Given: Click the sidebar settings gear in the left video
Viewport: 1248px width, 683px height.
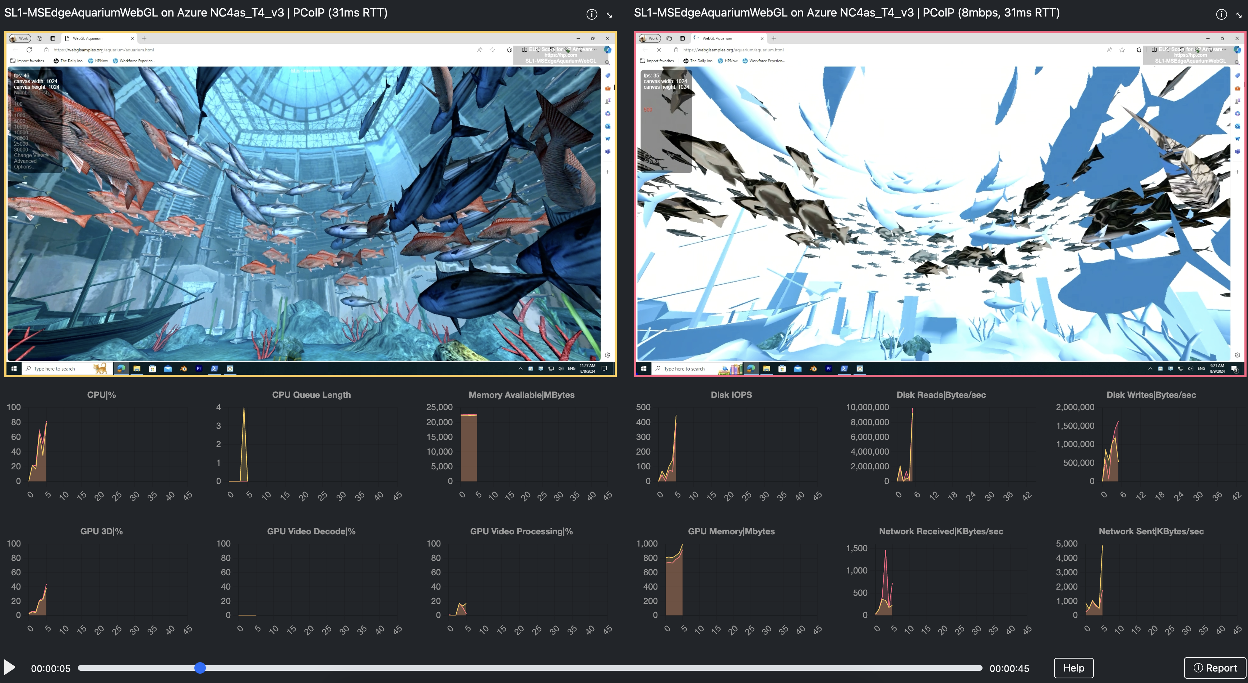Looking at the screenshot, I should pyautogui.click(x=607, y=355).
